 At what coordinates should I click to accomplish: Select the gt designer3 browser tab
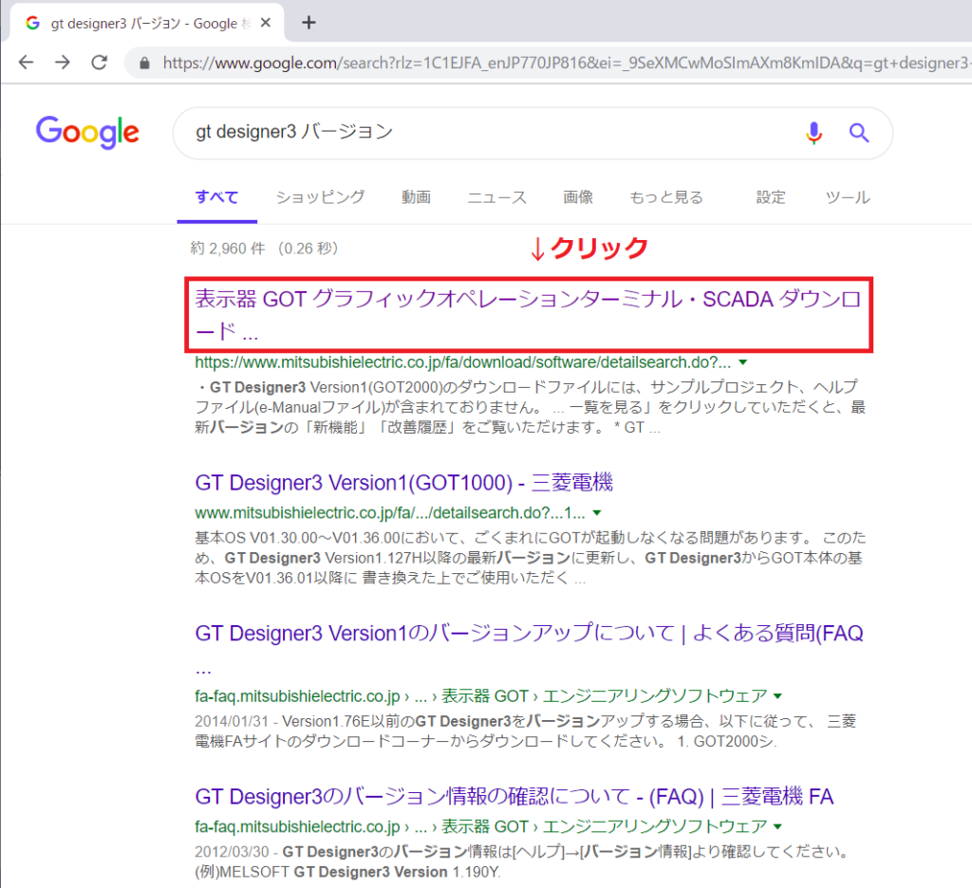coord(146,23)
